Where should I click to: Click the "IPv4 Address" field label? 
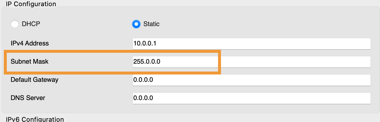[30, 44]
